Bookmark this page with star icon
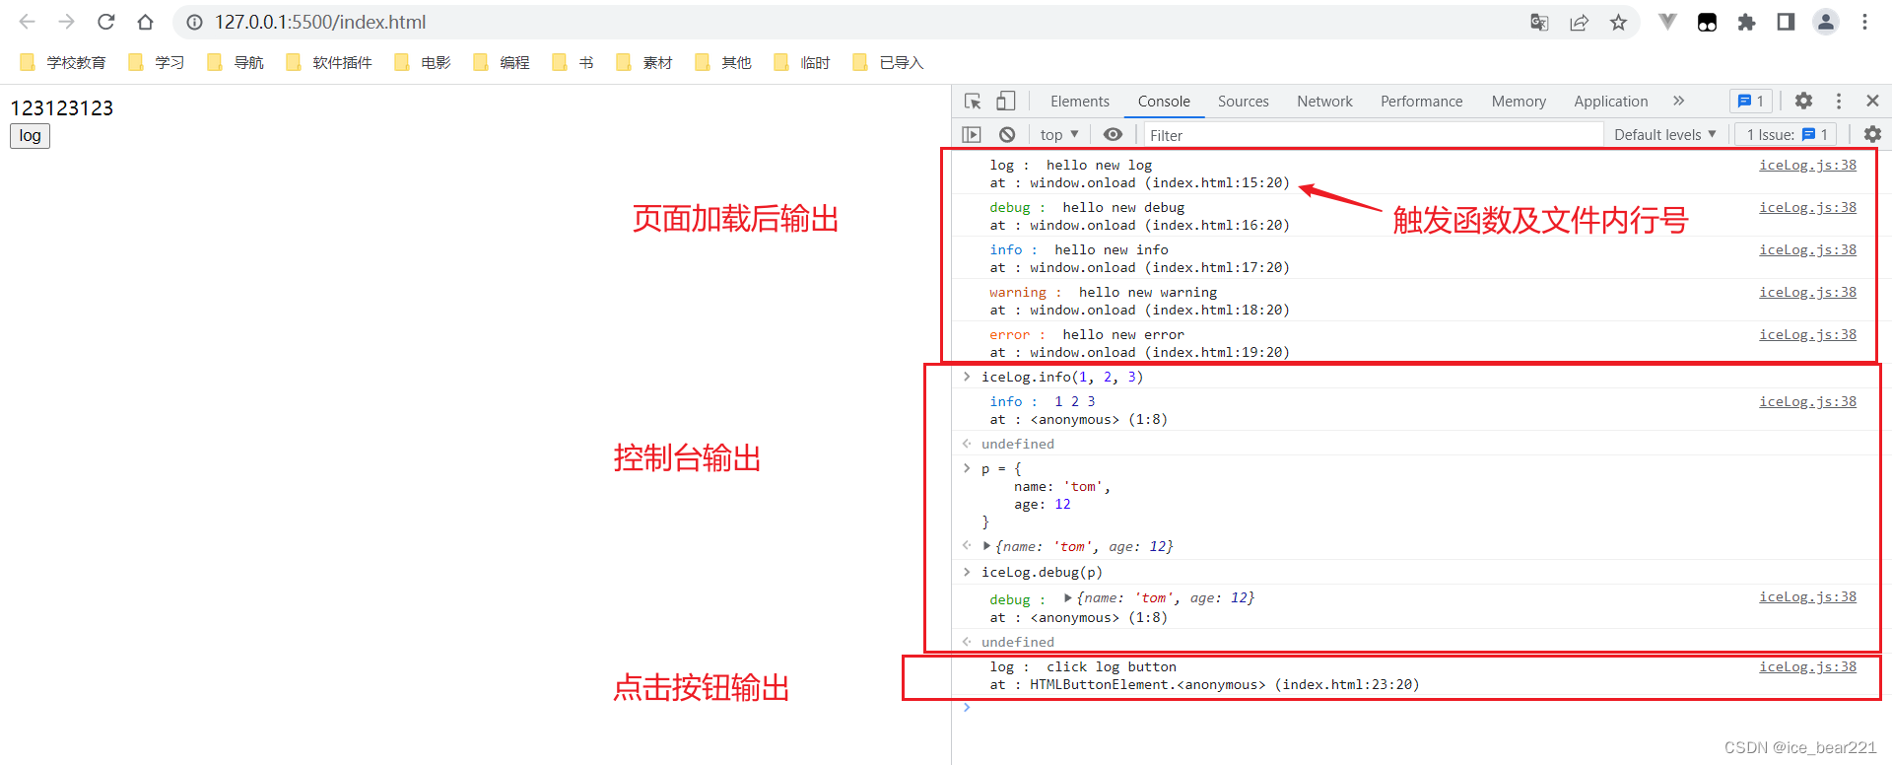 (x=1618, y=22)
